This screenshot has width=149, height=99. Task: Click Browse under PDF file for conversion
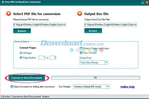[x=22, y=31]
